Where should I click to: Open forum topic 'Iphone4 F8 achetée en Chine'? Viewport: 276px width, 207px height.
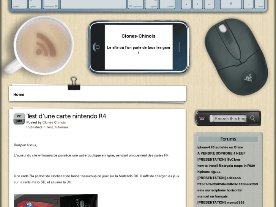220,147
